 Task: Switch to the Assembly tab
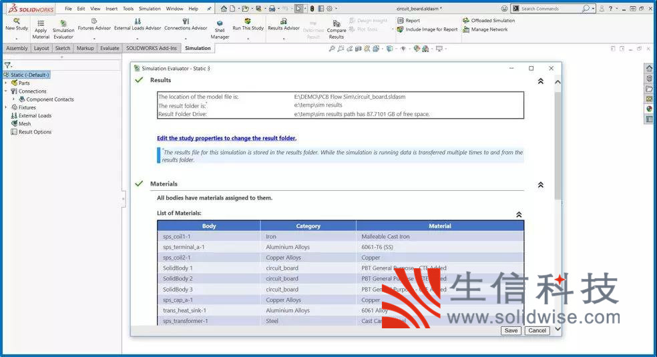(x=17, y=48)
